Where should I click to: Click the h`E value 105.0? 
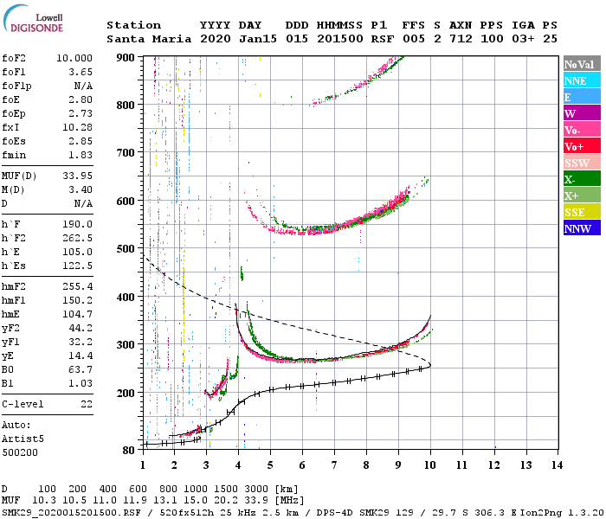click(x=77, y=253)
